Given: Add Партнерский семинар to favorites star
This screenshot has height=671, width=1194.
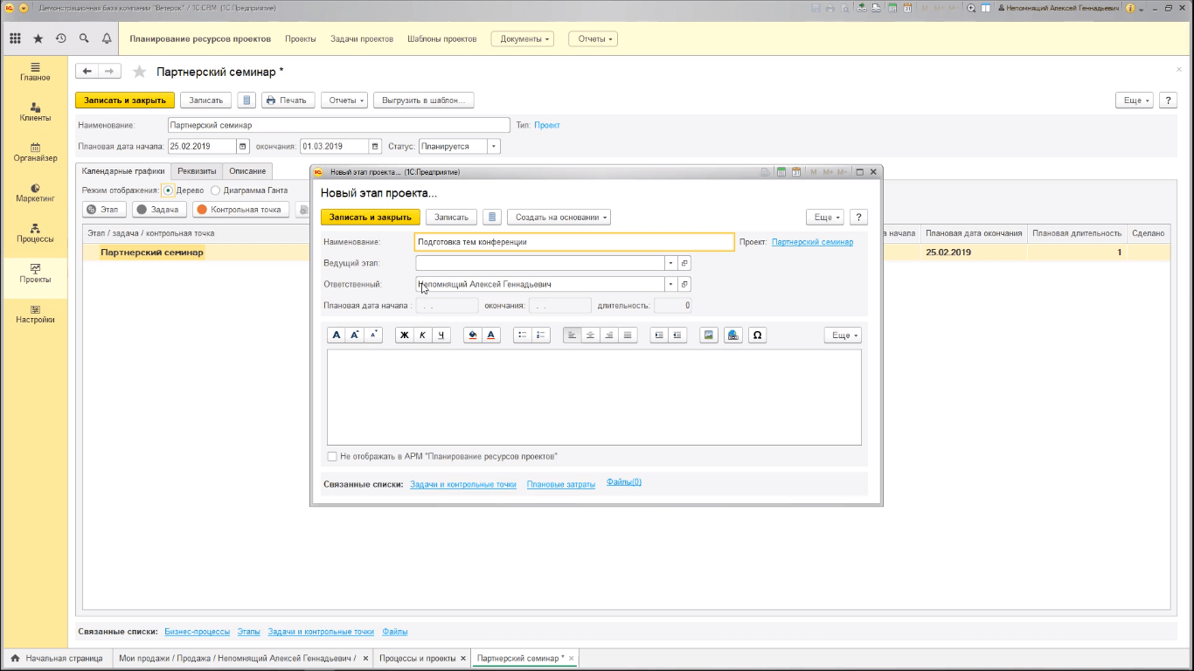Looking at the screenshot, I should tap(139, 72).
